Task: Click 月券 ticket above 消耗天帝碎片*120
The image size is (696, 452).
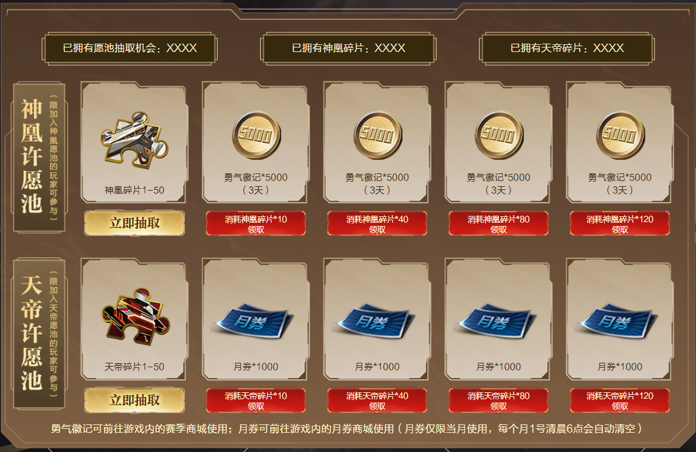Action: pos(619,321)
